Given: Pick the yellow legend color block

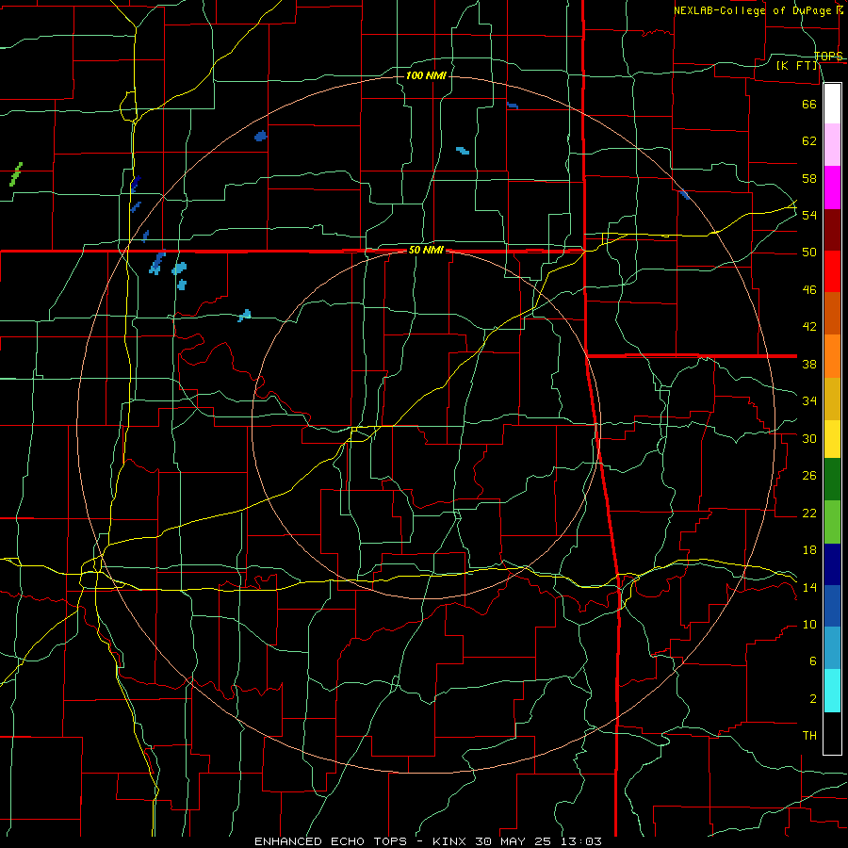Looking at the screenshot, I should coord(832,439).
